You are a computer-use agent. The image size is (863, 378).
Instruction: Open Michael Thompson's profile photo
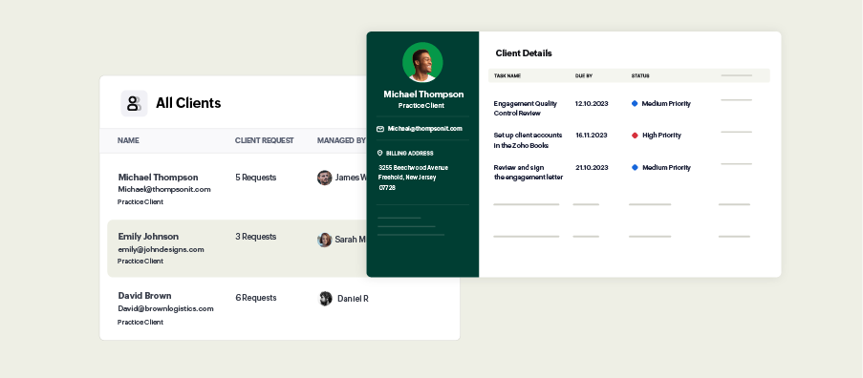[x=422, y=63]
